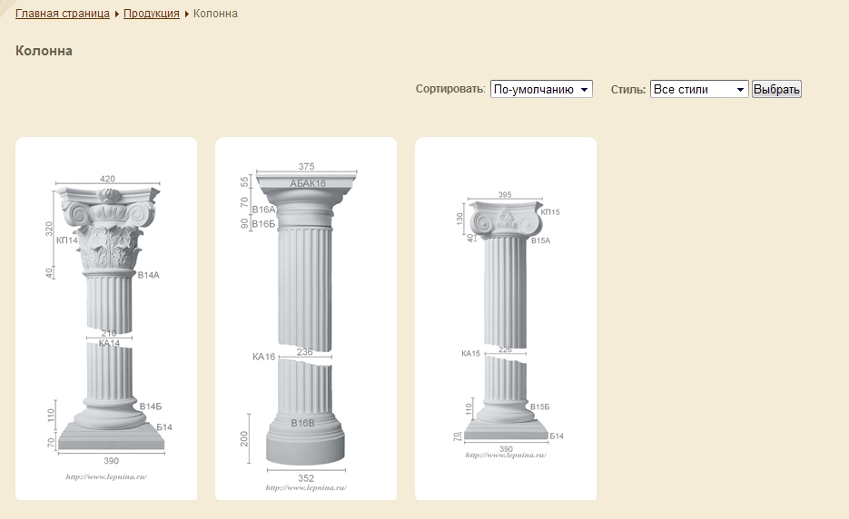Open the column card with КП14 capital

pyautogui.click(x=106, y=318)
